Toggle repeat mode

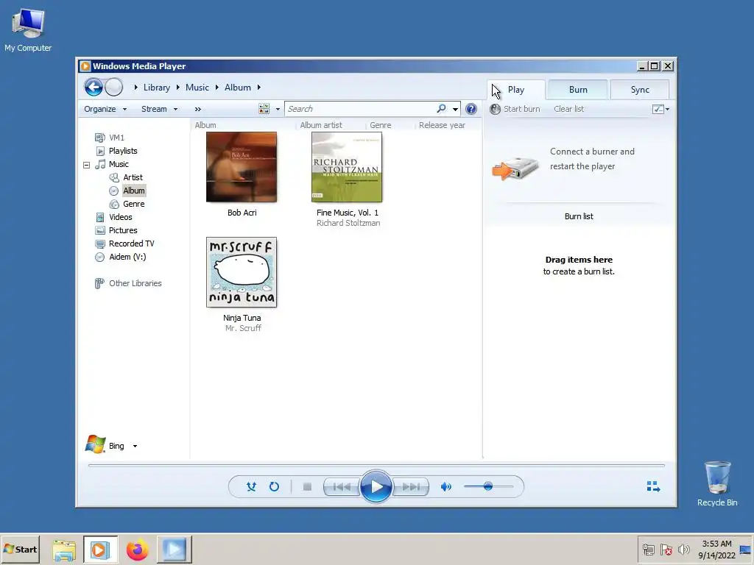tap(274, 487)
